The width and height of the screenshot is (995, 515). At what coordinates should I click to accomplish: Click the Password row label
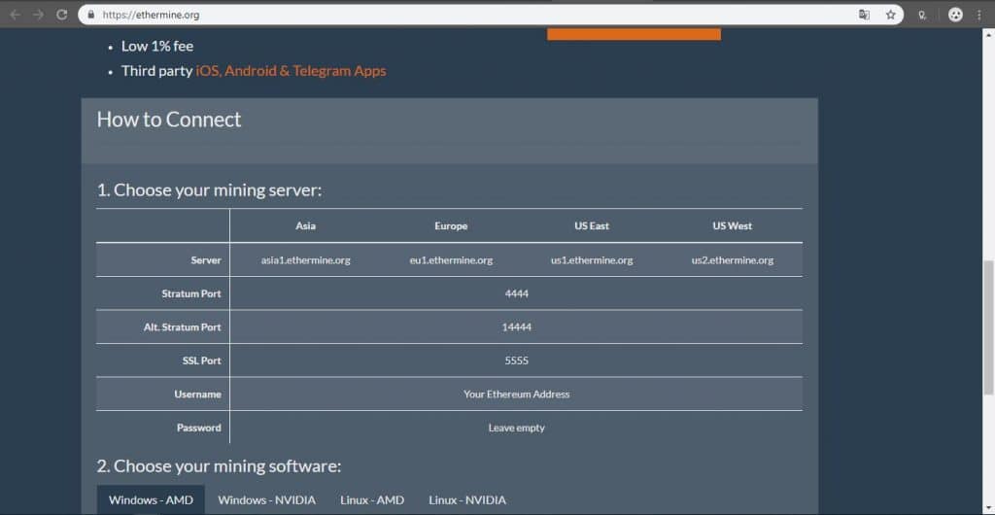tap(198, 428)
